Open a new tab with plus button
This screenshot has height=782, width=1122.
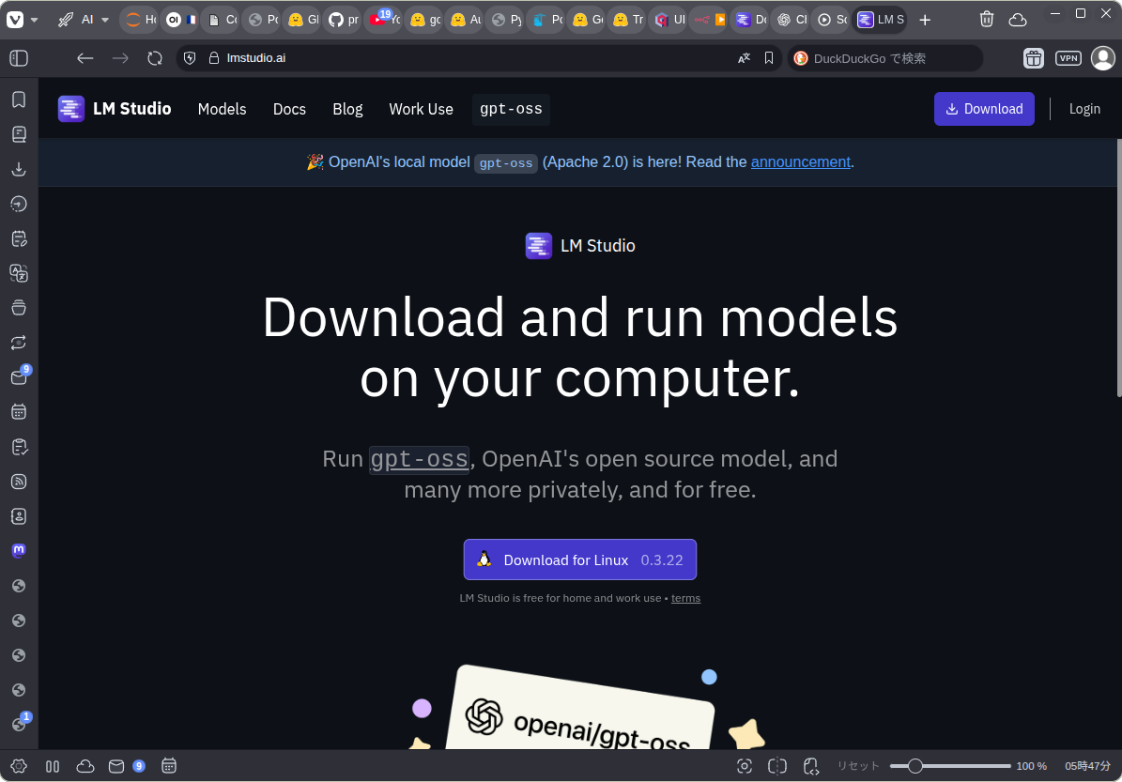925,20
